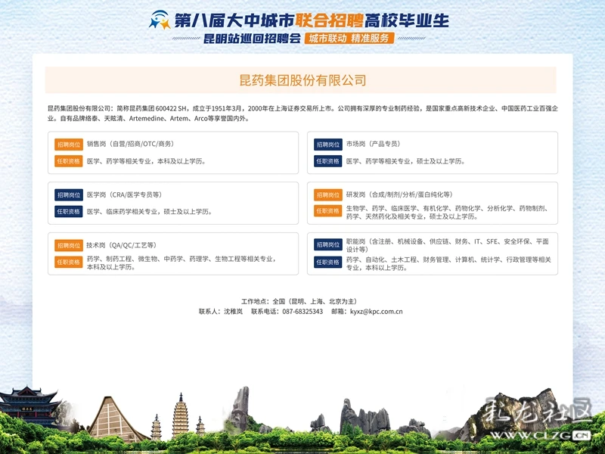605x454 pixels.
Task: Click 药学、自动化、土木工程 requirement text
Action: coord(448,263)
